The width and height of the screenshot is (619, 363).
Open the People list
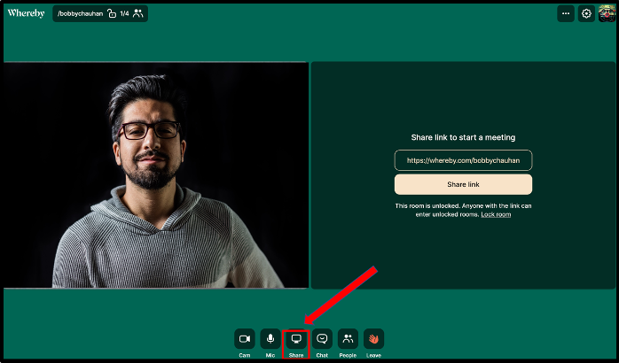348,338
